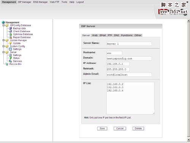Collapse the Update Manager tree node
The width and height of the screenshot is (190, 143).
tap(3, 40)
